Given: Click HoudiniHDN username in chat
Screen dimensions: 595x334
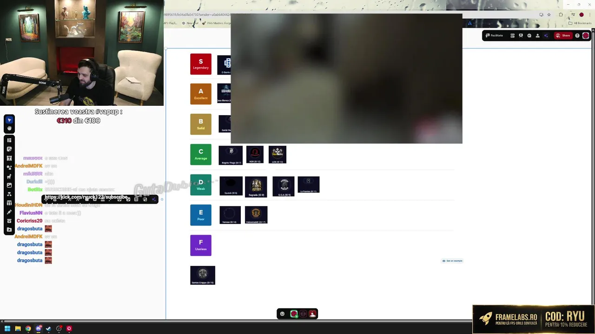Looking at the screenshot, I should coord(29,205).
